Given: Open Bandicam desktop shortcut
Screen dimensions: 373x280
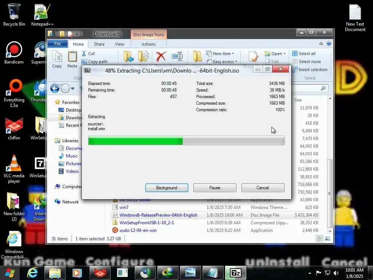Looking at the screenshot, I should point(14,53).
